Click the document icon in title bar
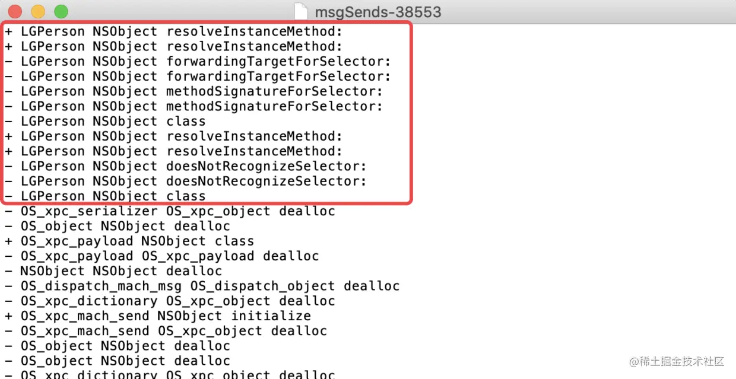The width and height of the screenshot is (736, 379). pos(302,11)
